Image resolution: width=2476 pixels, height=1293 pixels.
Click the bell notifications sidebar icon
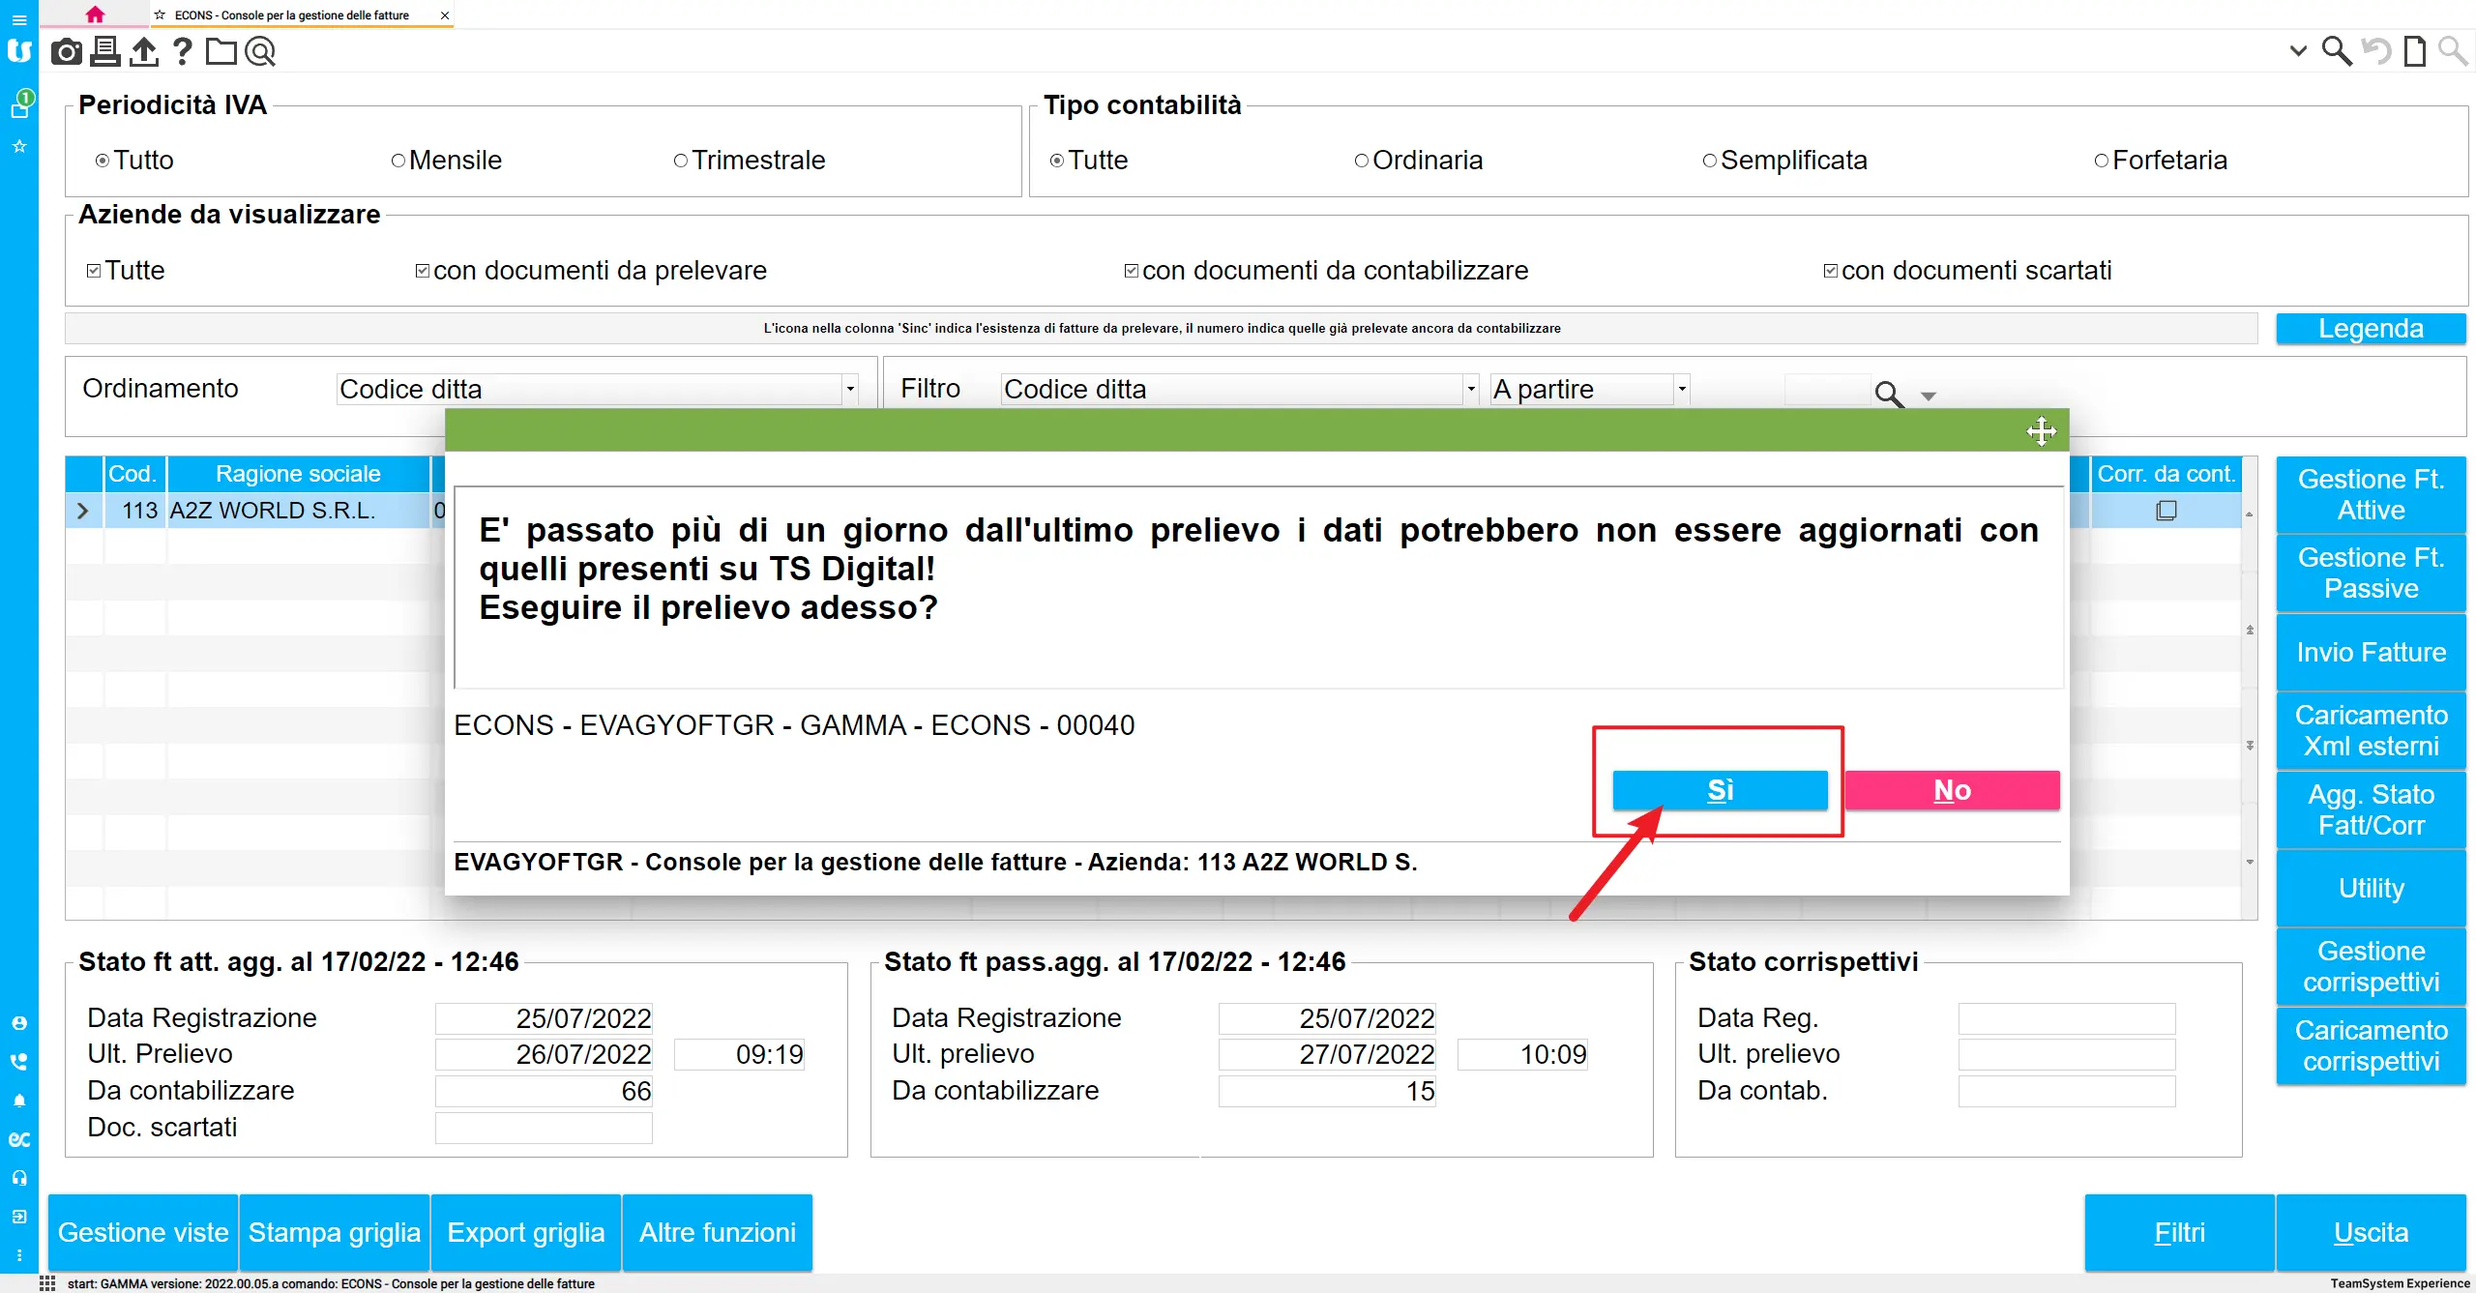[x=19, y=1101]
